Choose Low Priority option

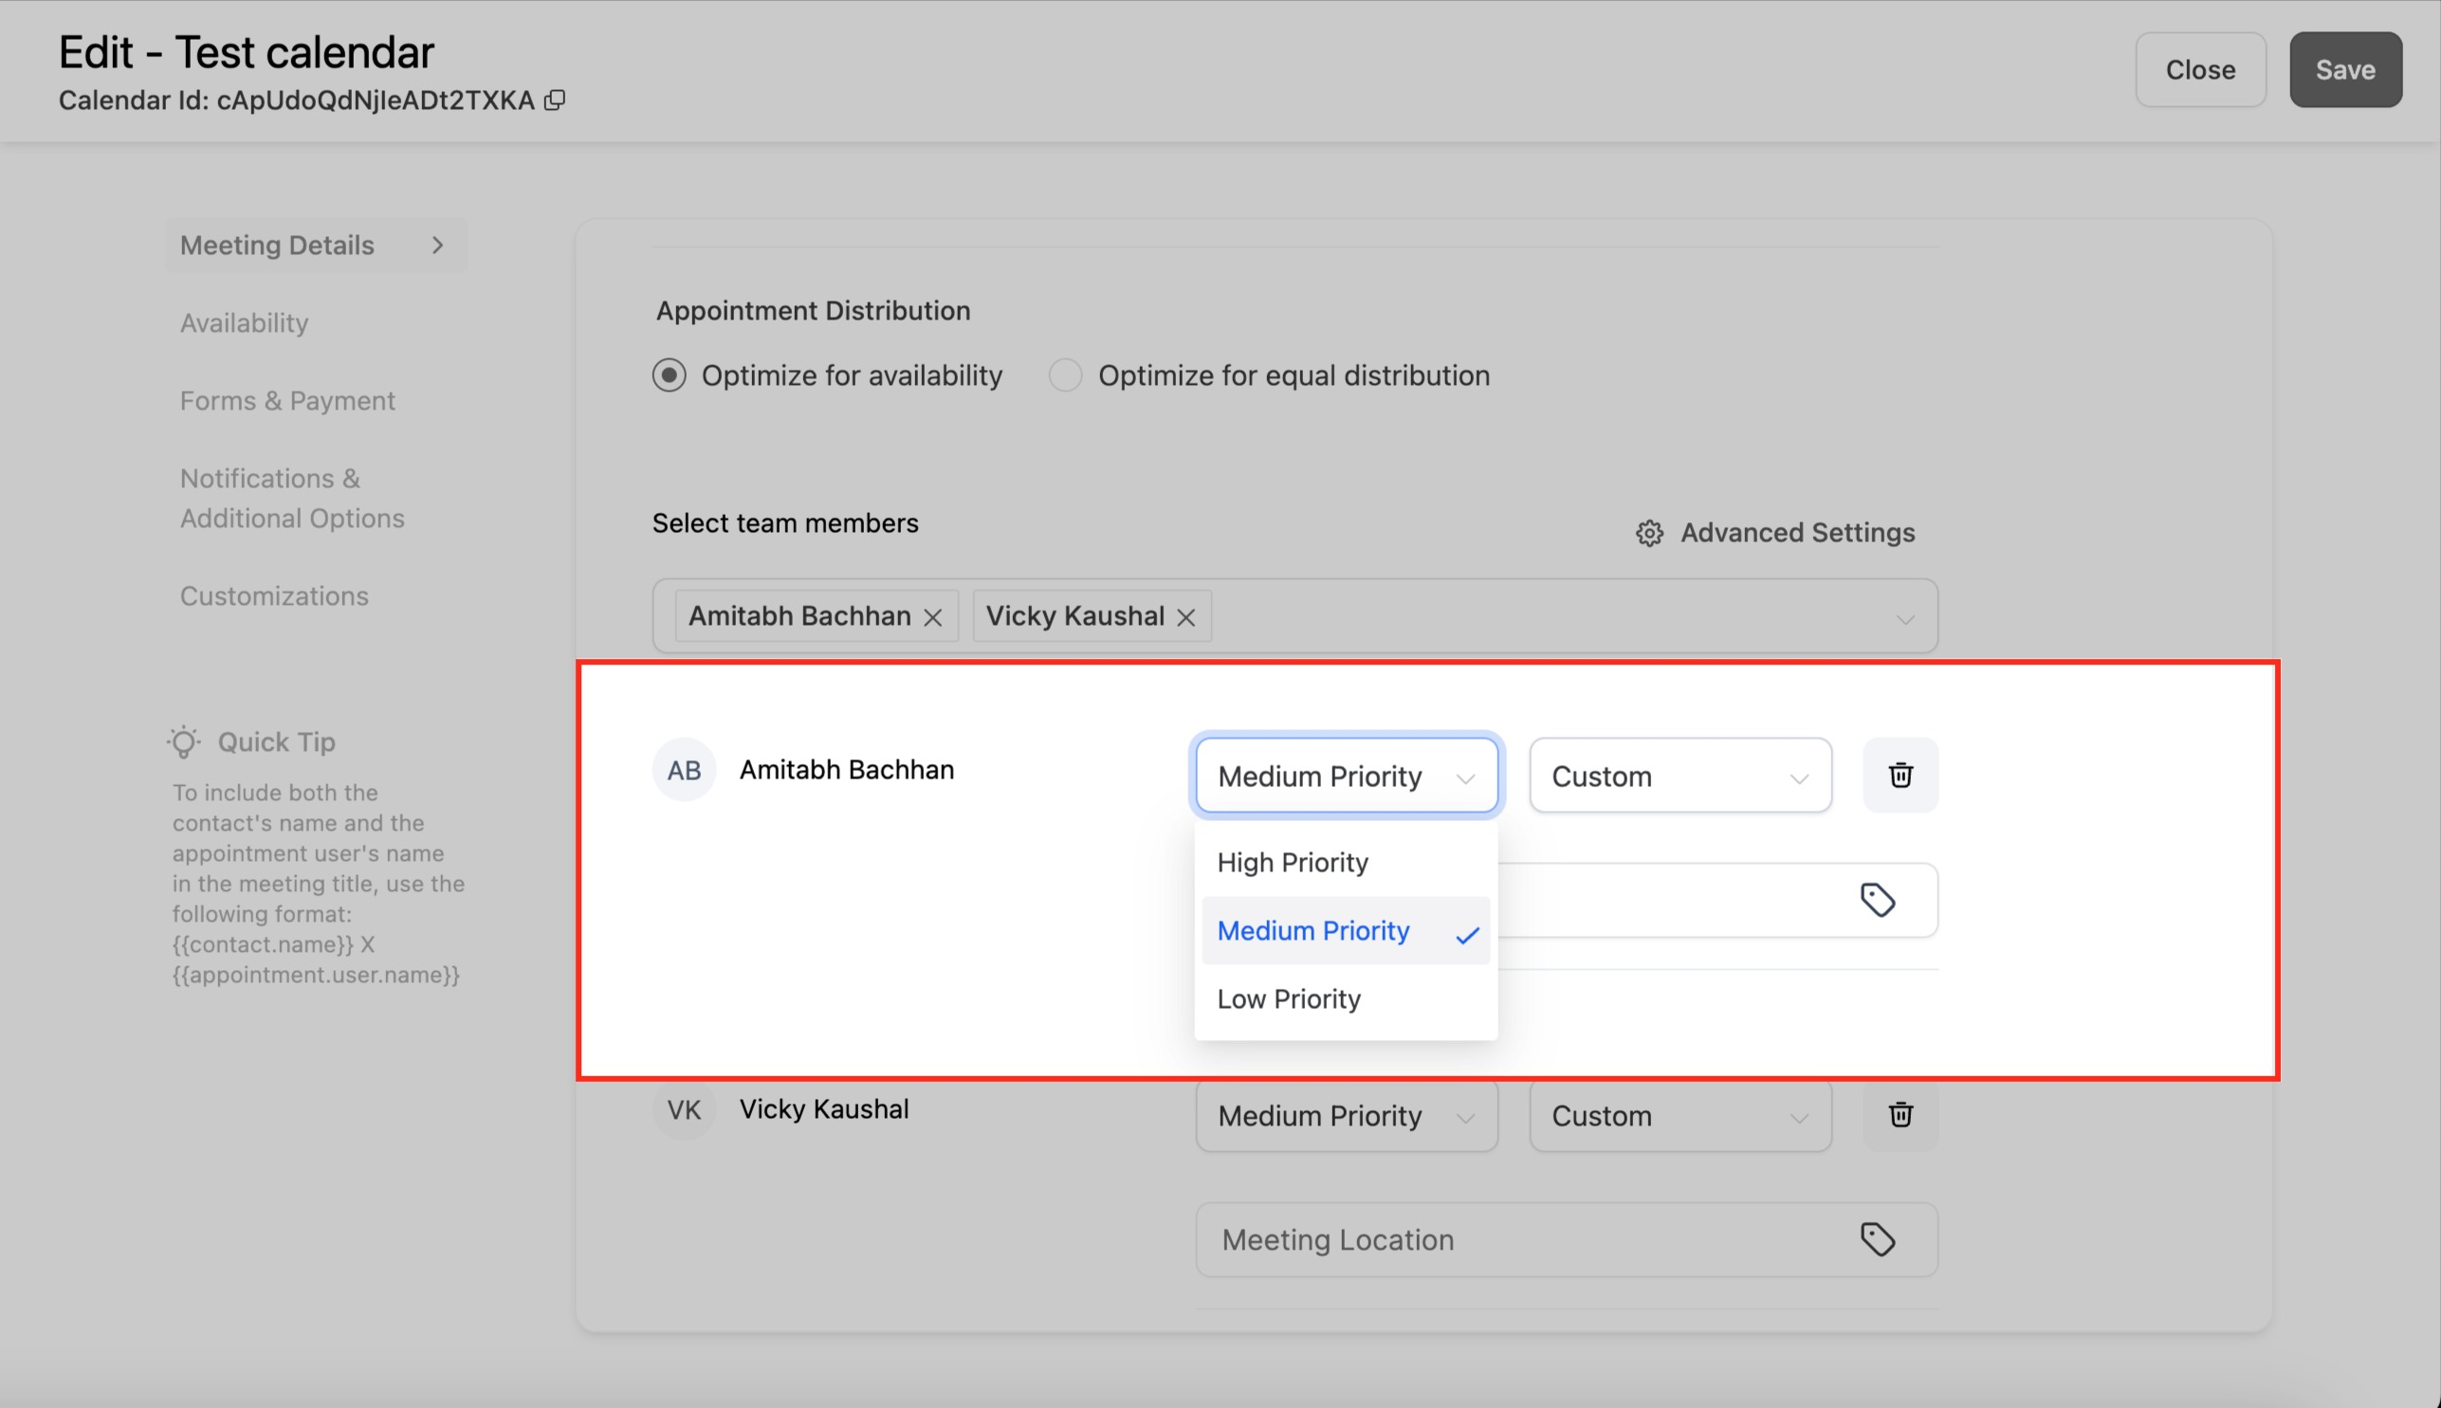pos(1288,998)
